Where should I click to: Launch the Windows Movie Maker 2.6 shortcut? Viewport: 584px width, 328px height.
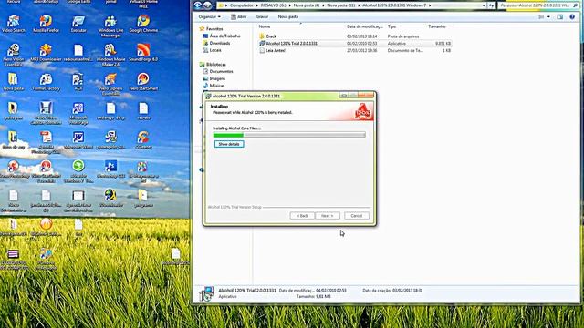pyautogui.click(x=110, y=55)
